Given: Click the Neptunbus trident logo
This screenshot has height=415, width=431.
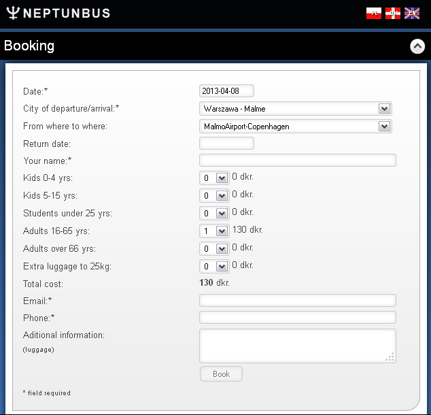Looking at the screenshot, I should click(x=13, y=13).
